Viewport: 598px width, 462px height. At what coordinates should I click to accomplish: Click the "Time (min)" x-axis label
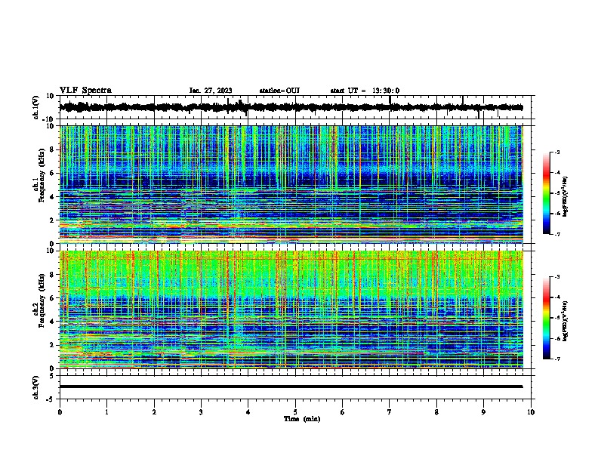(x=302, y=419)
